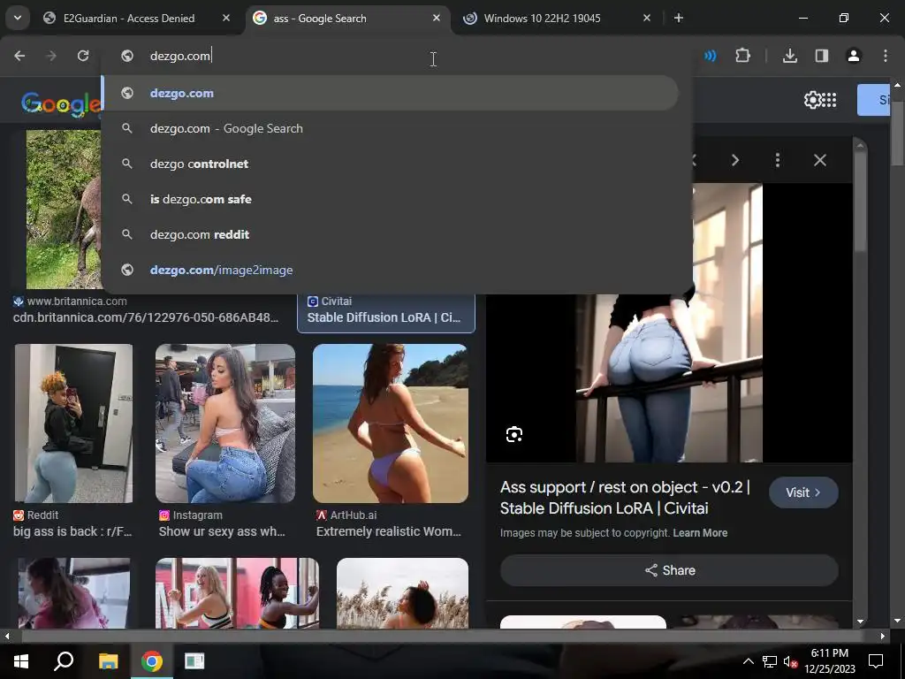905x679 pixels.
Task: Open the Learn More copyright link
Action: point(700,533)
